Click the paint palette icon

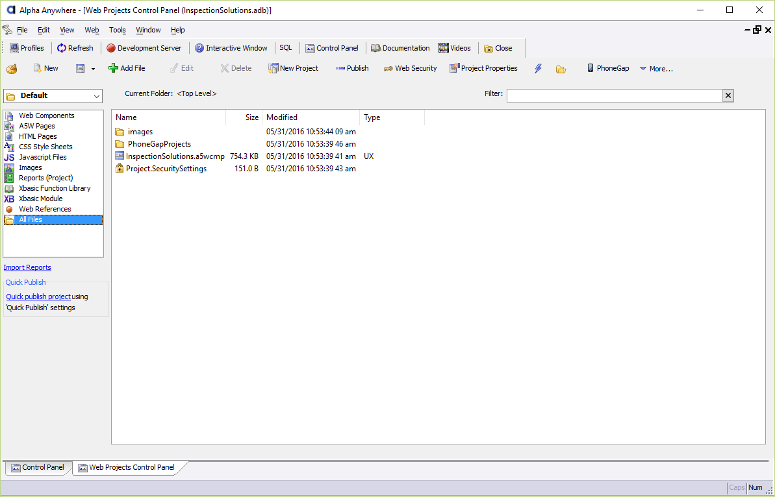pyautogui.click(x=12, y=69)
